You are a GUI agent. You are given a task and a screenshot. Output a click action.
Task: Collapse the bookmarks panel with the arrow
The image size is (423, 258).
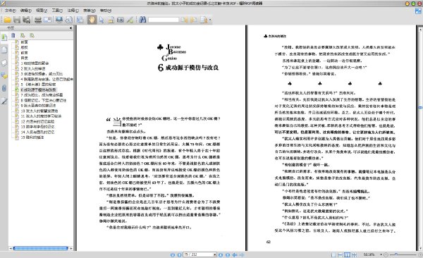coord(70,27)
